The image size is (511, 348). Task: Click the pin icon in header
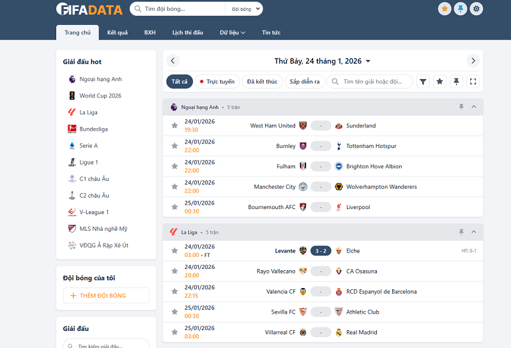[x=461, y=9]
